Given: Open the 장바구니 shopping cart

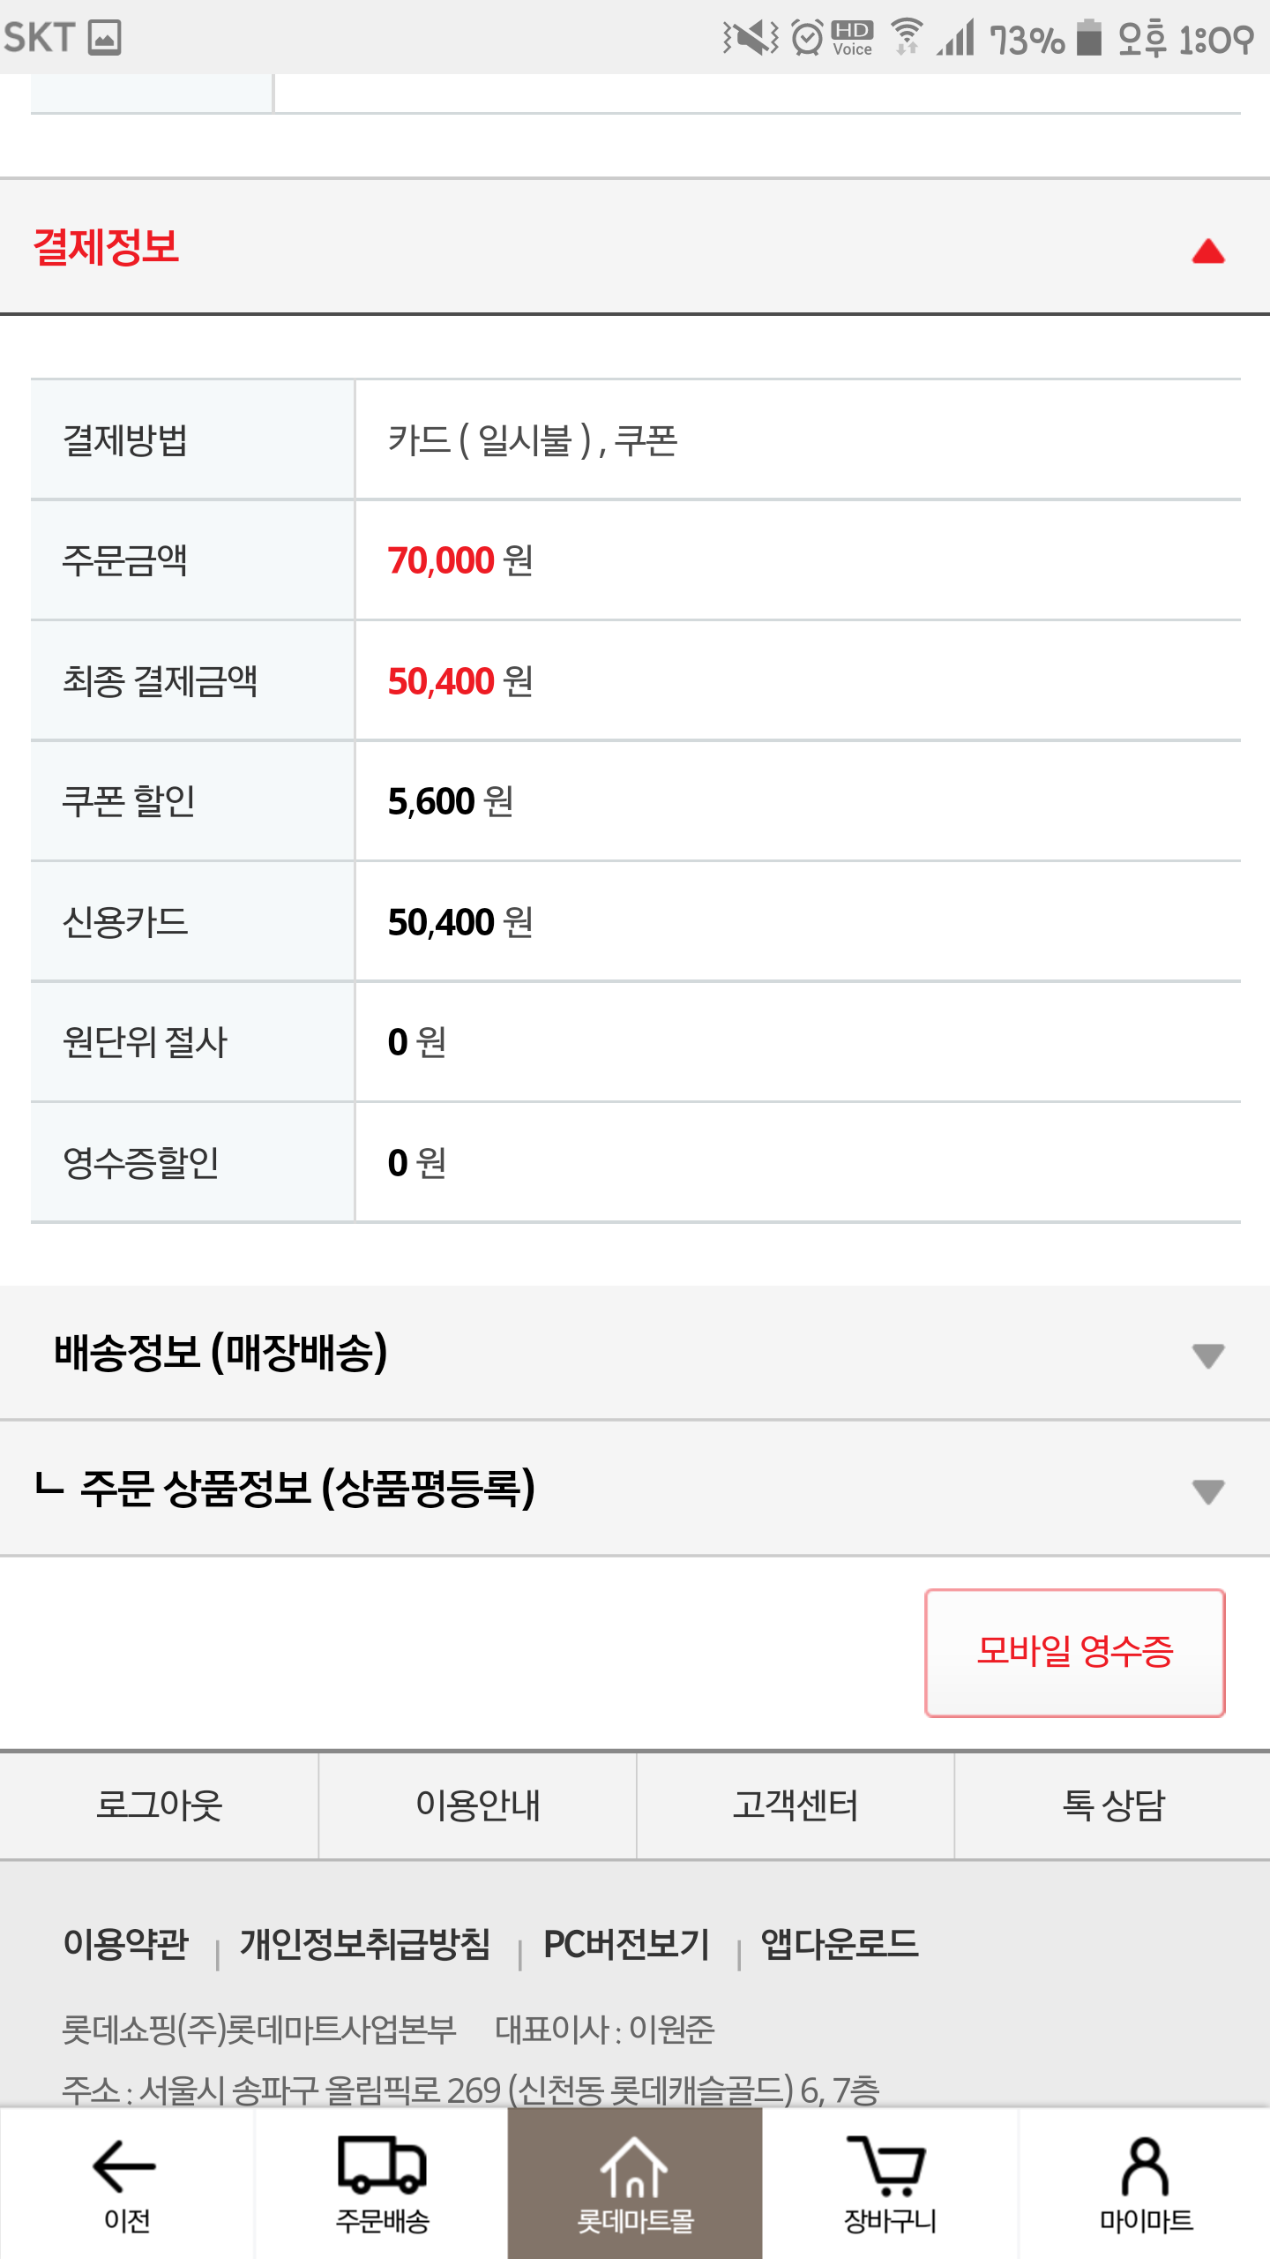Looking at the screenshot, I should [889, 2181].
